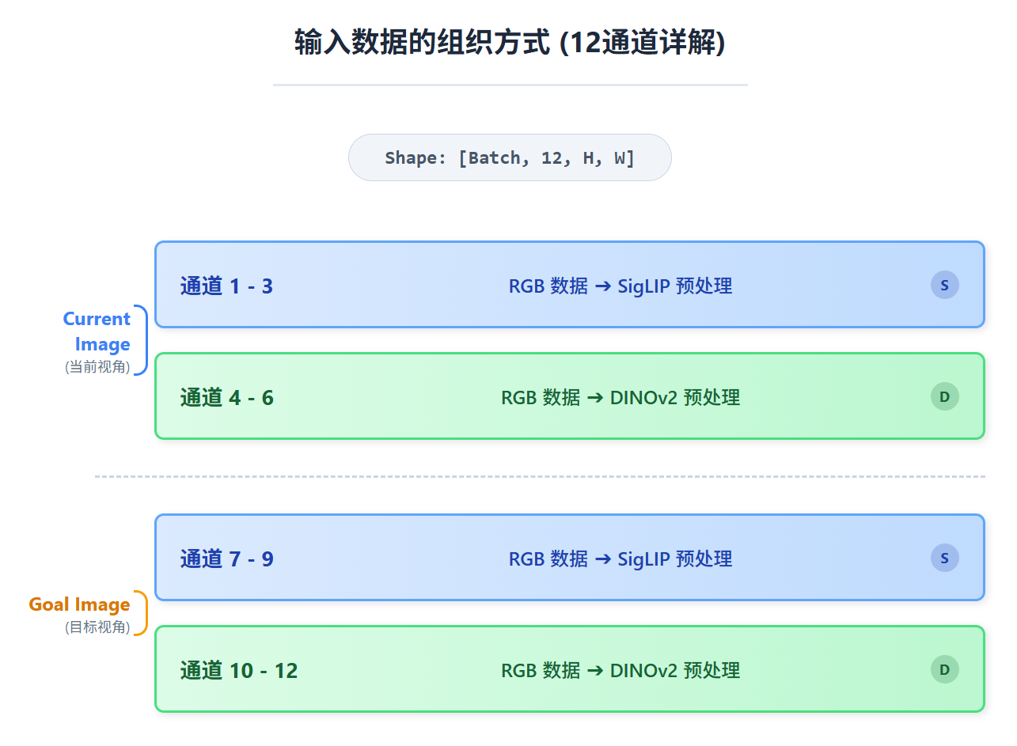Click the Current Image label
The image size is (1017, 746).
(98, 331)
